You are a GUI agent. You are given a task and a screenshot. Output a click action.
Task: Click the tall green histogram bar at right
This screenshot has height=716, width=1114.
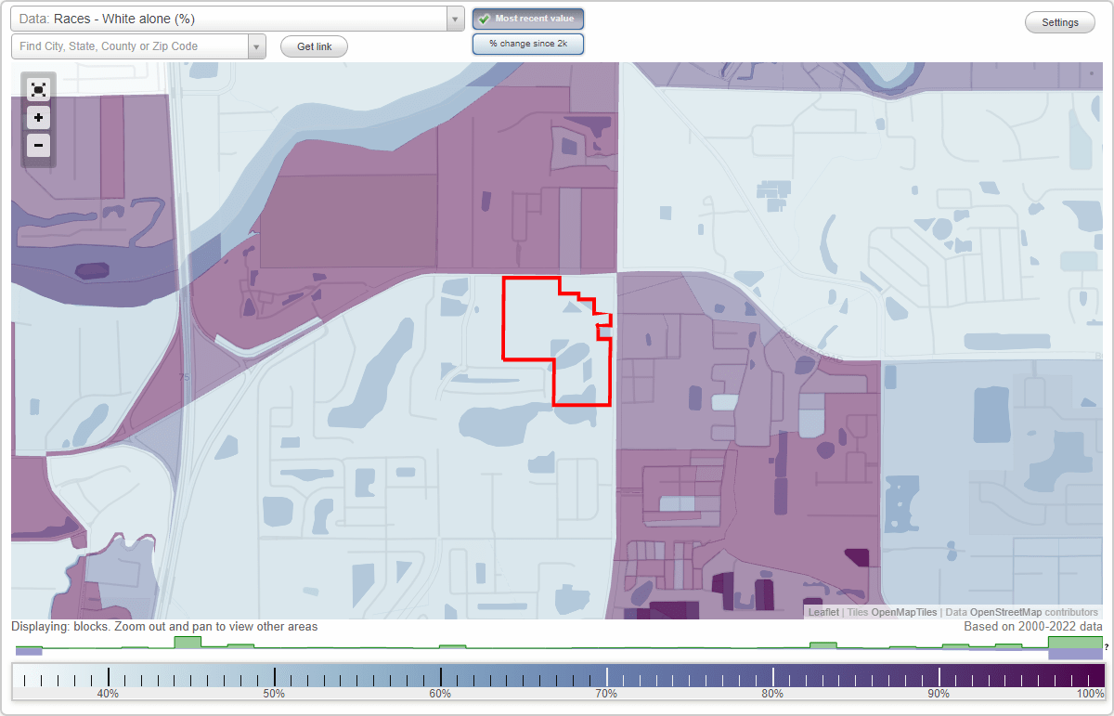[1075, 642]
